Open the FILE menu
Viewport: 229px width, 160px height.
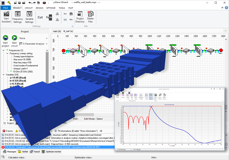click(6, 8)
